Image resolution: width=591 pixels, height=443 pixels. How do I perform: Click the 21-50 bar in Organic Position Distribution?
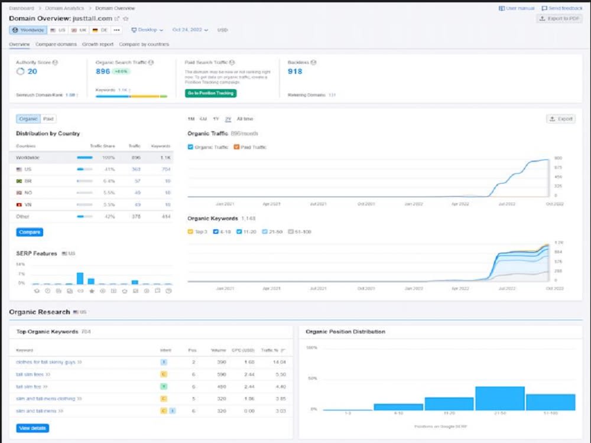coord(500,399)
